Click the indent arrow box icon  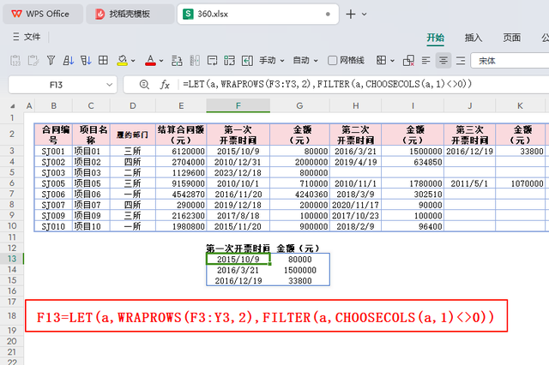point(247,61)
